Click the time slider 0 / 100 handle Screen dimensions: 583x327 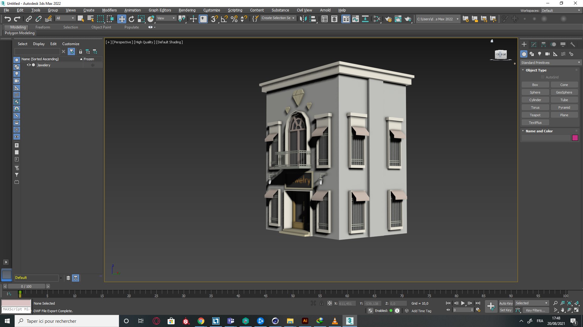26,286
